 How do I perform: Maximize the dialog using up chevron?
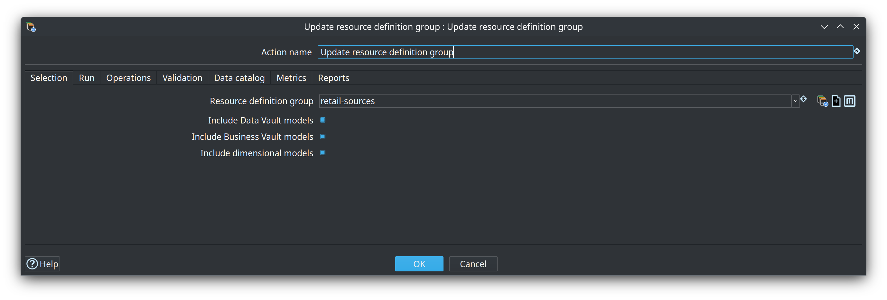click(840, 27)
